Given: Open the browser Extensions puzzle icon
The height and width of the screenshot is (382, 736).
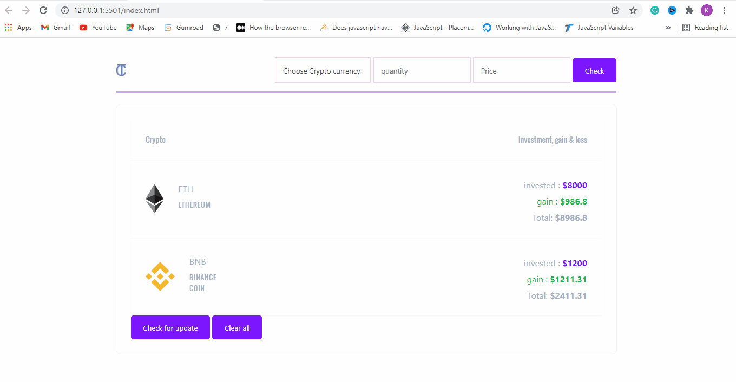Looking at the screenshot, I should (x=689, y=10).
